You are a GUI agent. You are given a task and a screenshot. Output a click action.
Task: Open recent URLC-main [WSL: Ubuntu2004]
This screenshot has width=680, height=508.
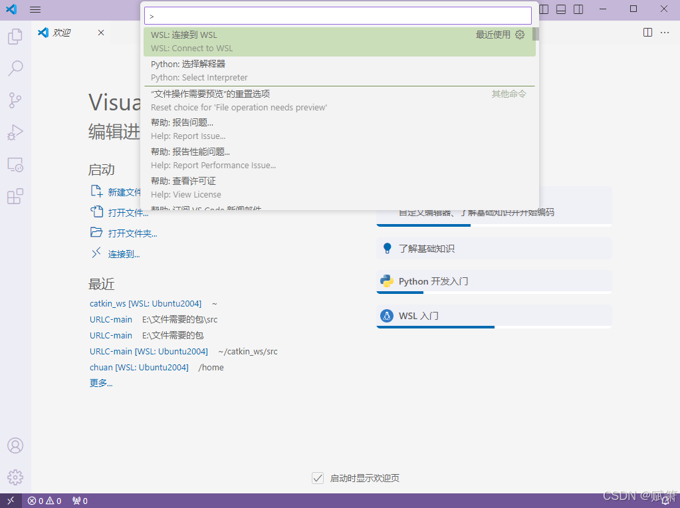pos(149,351)
